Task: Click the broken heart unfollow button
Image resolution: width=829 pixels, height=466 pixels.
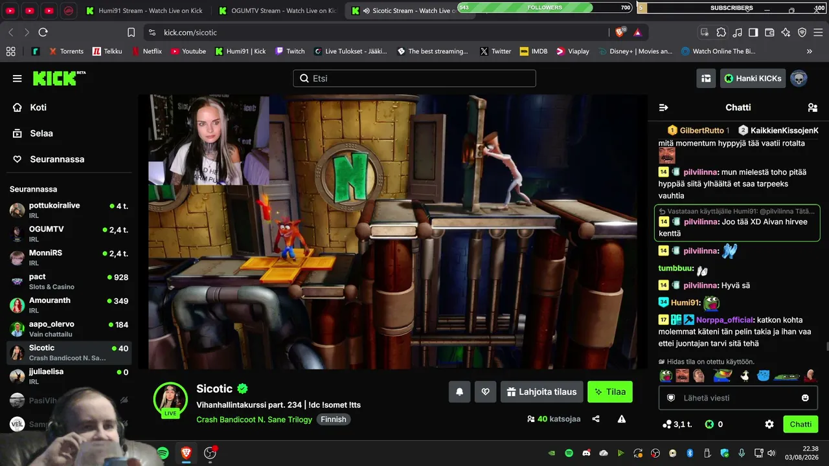Action: 485,392
